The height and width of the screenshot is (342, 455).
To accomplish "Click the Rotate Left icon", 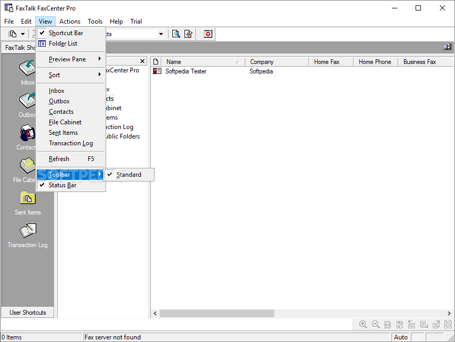I will [x=411, y=324].
